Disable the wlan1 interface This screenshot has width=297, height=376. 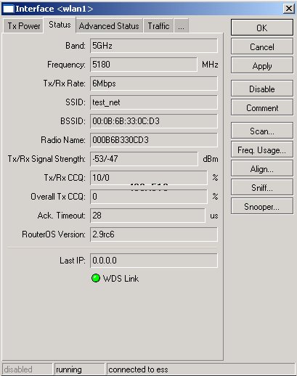click(262, 89)
